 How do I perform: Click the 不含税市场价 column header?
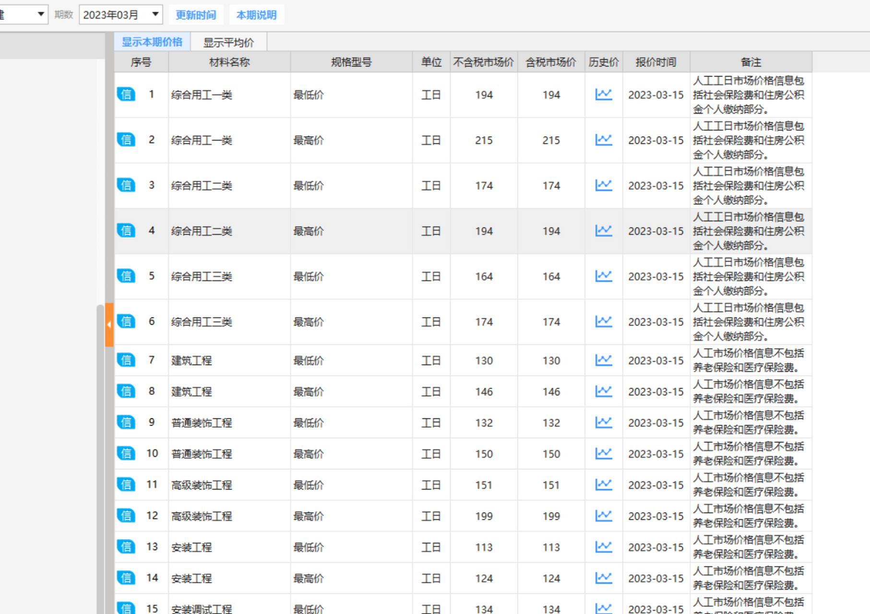[x=484, y=62]
